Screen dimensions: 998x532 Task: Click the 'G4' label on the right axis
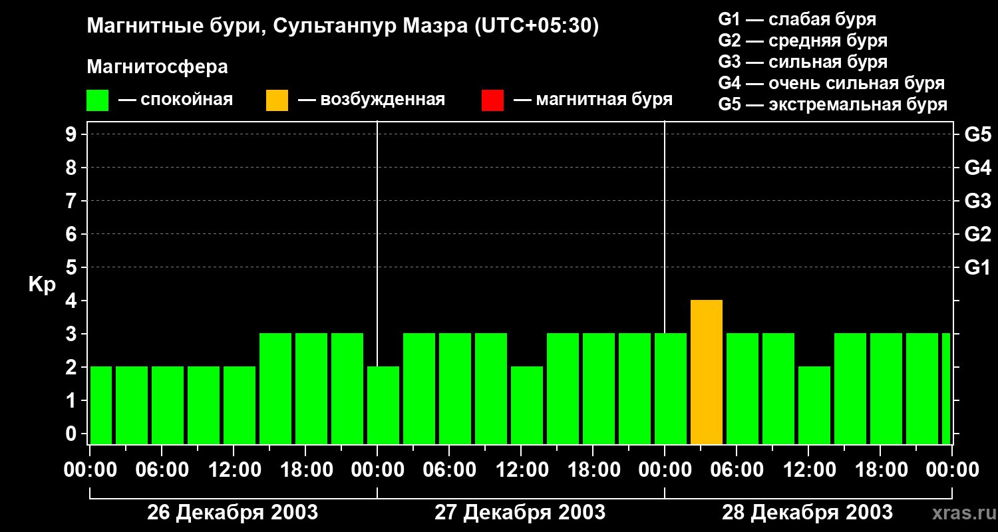[x=978, y=168]
